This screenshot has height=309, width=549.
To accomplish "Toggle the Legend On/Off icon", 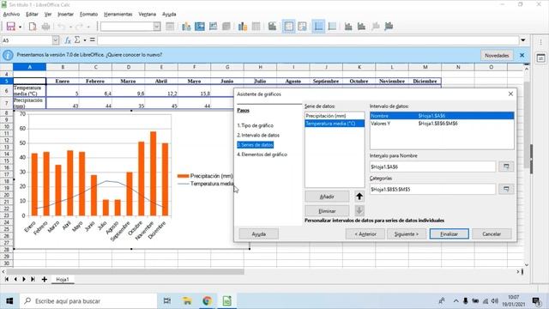I will (289, 27).
